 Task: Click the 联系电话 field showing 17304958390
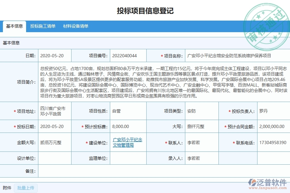(272, 142)
